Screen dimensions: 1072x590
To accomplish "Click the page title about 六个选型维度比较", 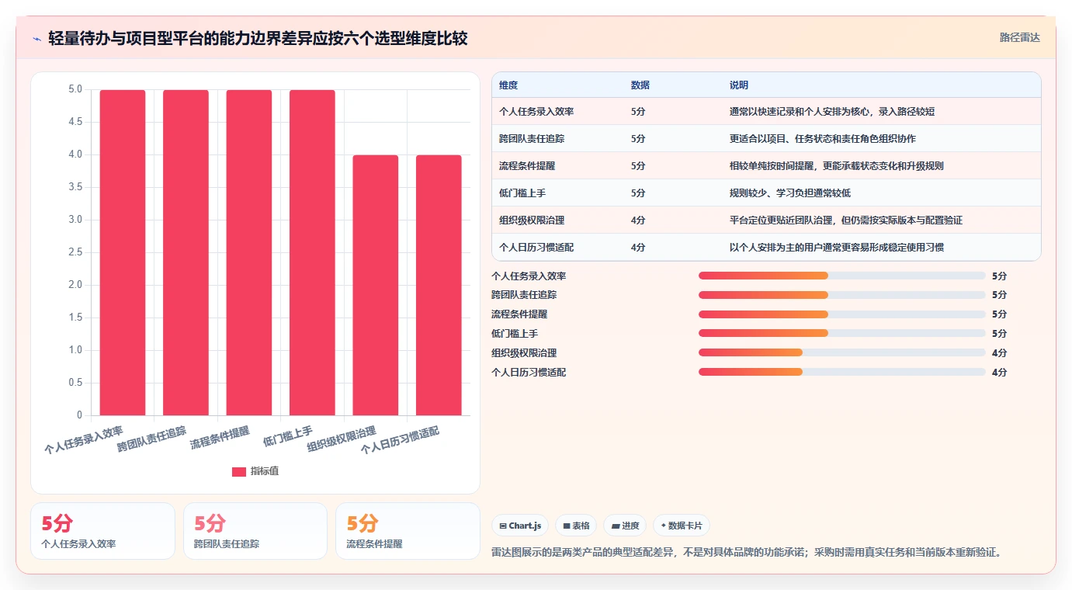I will point(258,39).
